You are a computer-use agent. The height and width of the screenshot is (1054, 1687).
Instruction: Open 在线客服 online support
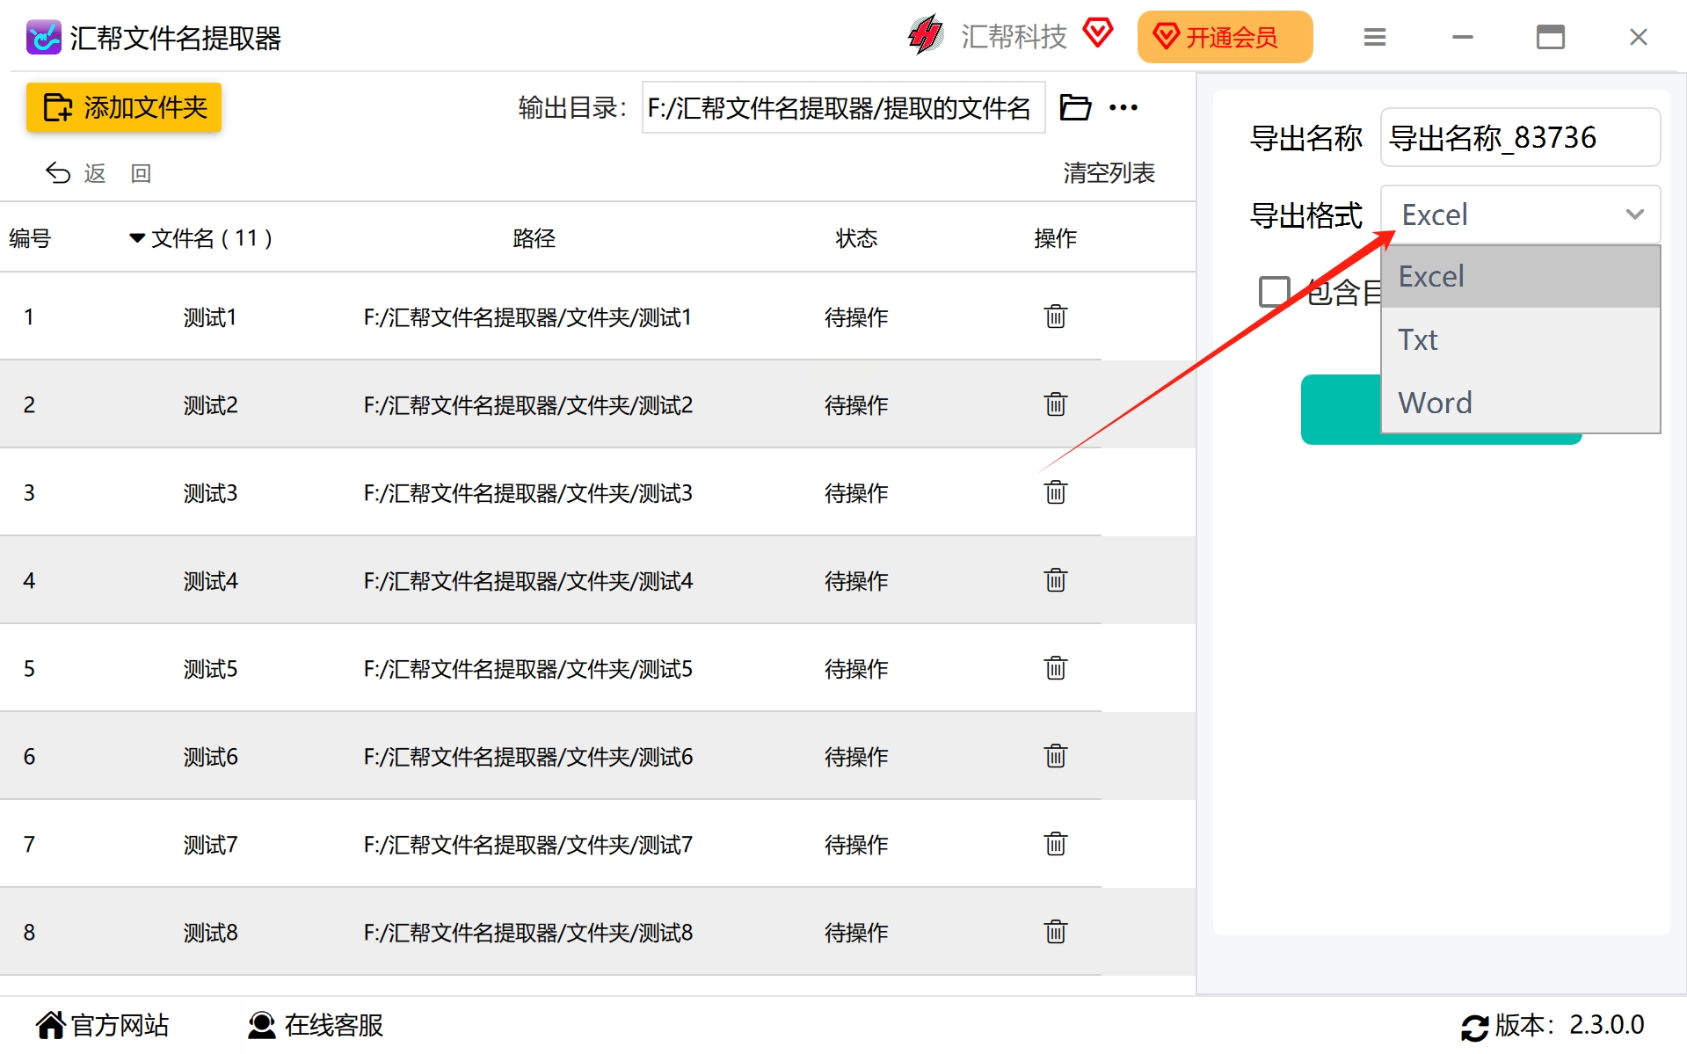click(315, 1025)
